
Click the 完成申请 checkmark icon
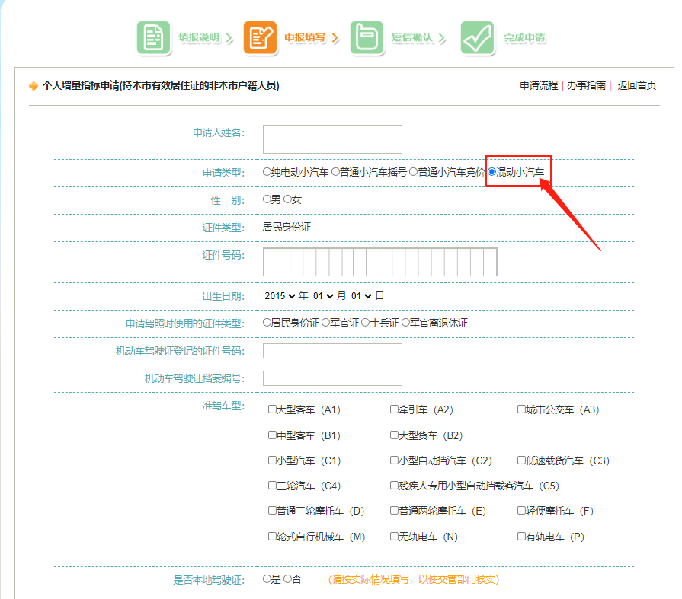pos(474,37)
